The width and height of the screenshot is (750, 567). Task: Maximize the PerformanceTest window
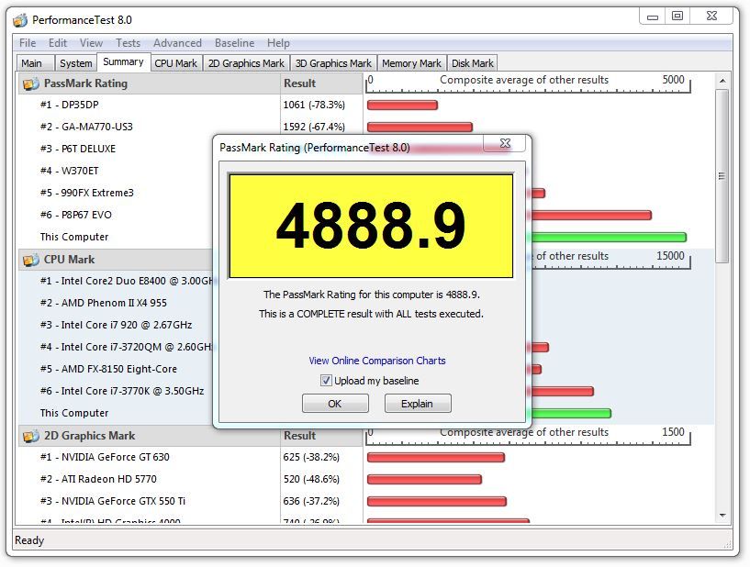point(677,16)
